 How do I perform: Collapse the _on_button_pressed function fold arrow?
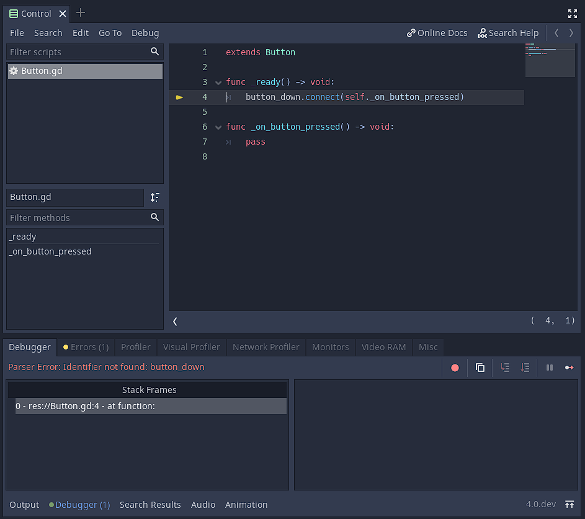pos(218,127)
